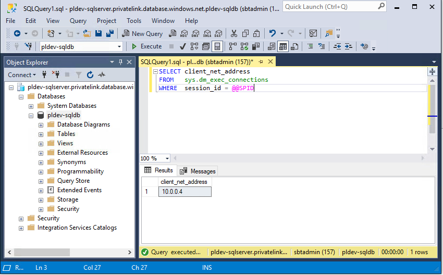Expand the System Databases folder
The image size is (443, 275).
click(x=31, y=106)
